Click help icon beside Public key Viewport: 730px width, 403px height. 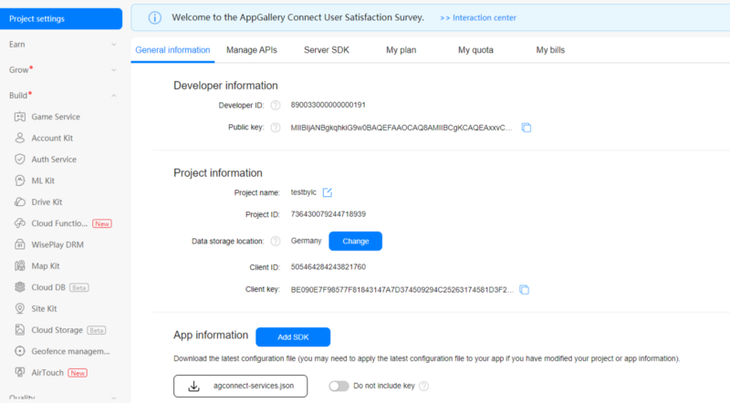click(x=276, y=128)
